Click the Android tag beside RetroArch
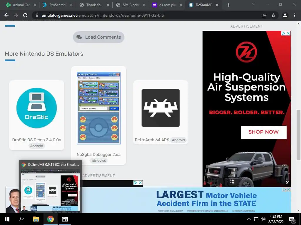 pos(178,140)
